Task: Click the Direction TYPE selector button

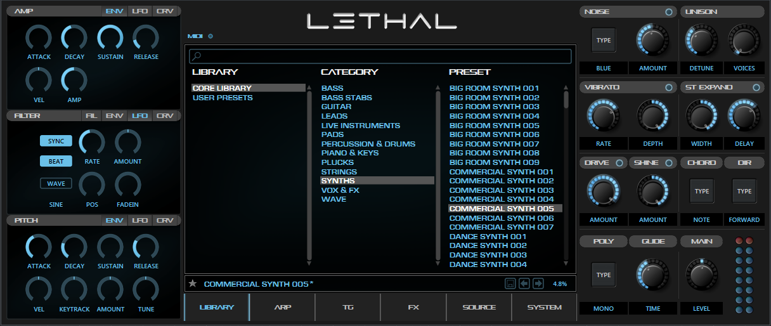Action: click(744, 191)
